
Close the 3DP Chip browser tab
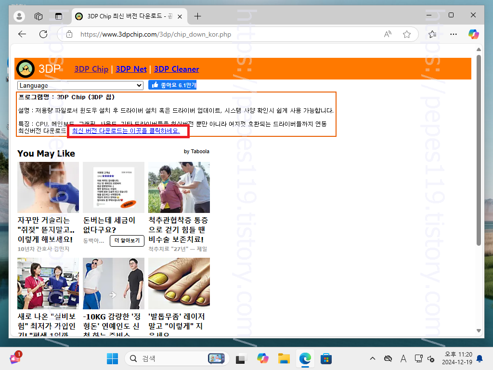pyautogui.click(x=180, y=17)
